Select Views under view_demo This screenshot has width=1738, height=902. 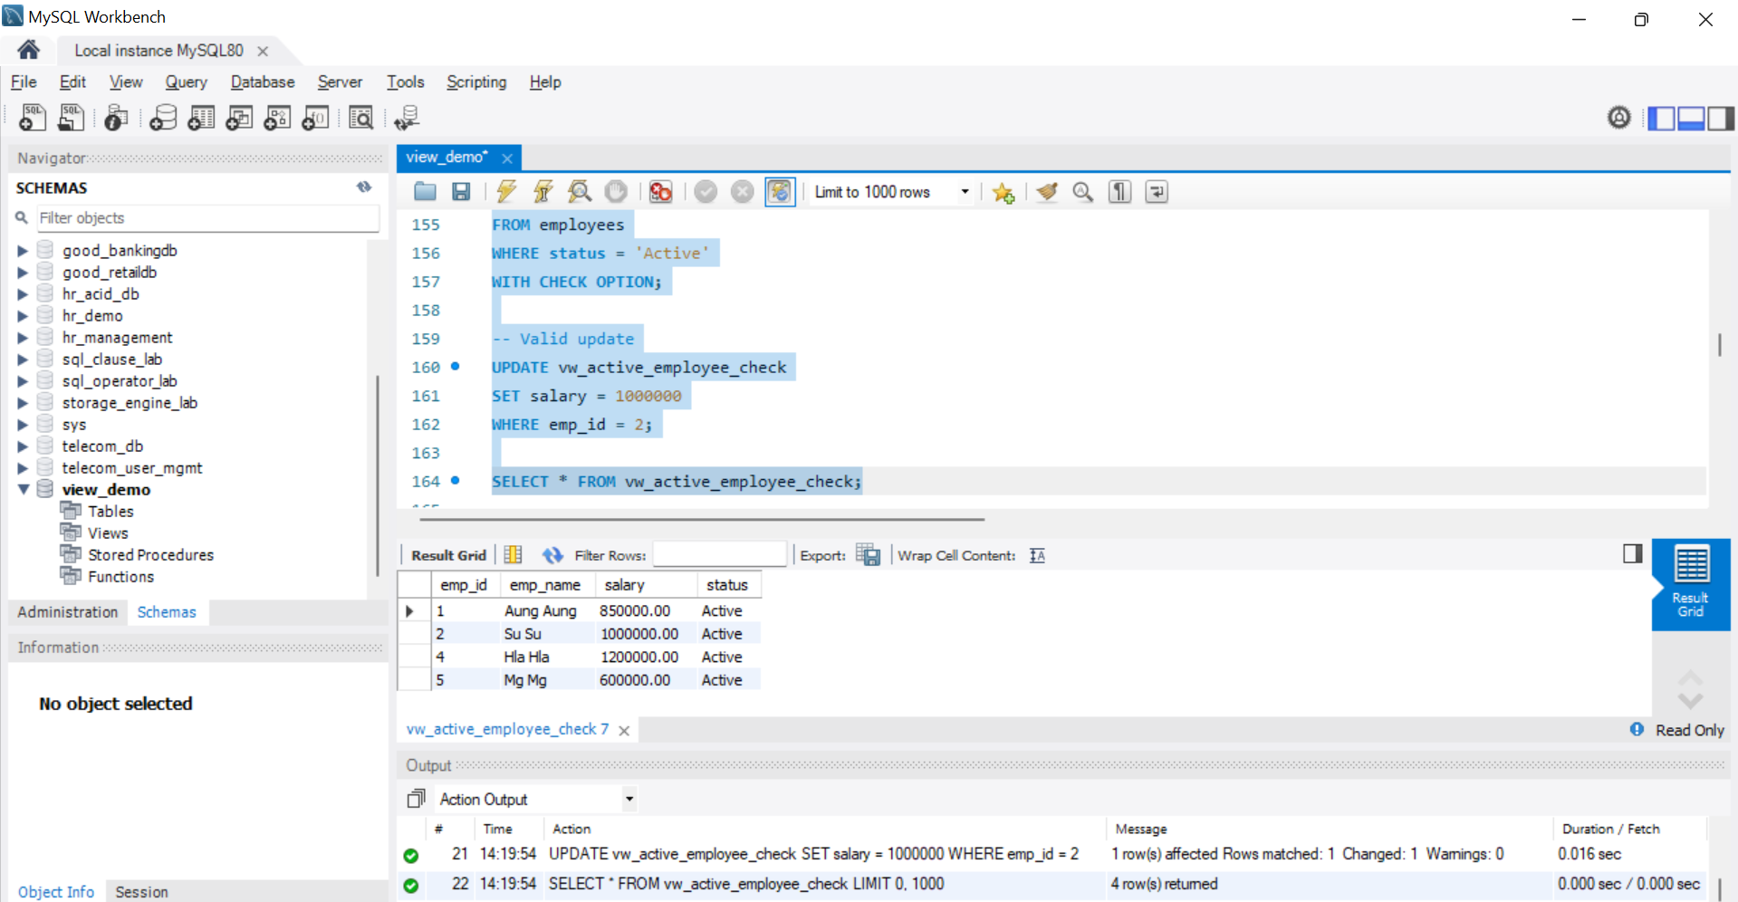[108, 533]
